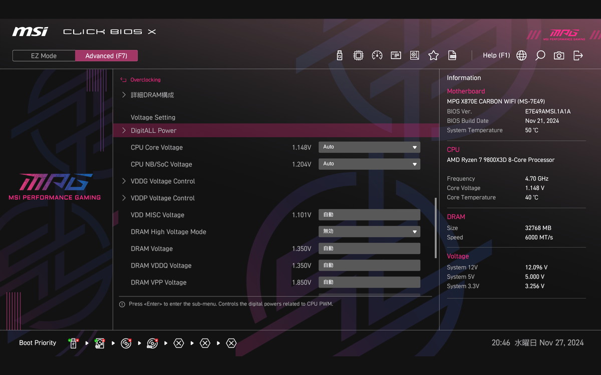Screen dimensions: 601x375
Task: Click VDD MISC Voltage 自動 field
Action: tap(370, 214)
